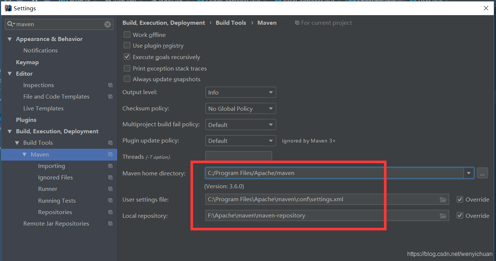The image size is (496, 261).
Task: Open Remote Jar Repositories page
Action: [56, 224]
